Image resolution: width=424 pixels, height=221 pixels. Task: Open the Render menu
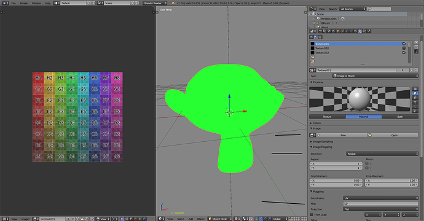tap(24, 3)
